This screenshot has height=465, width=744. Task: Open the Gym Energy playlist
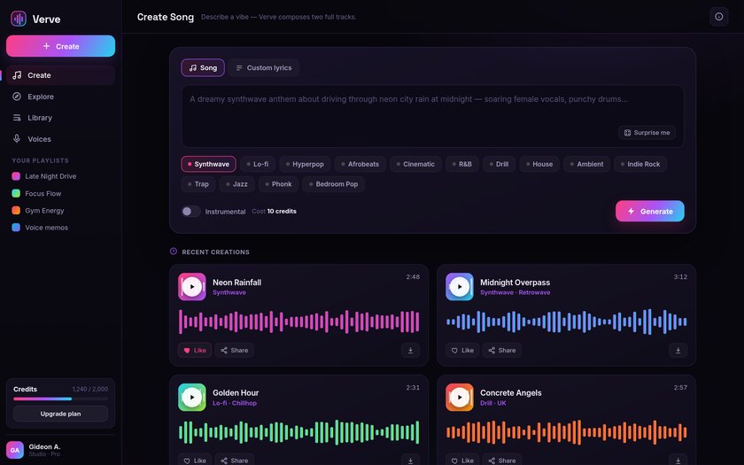[60, 210]
